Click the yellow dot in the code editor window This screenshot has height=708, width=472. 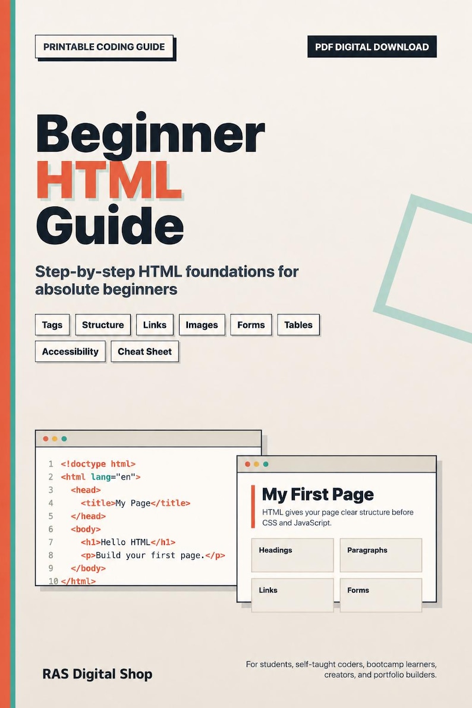pos(55,439)
